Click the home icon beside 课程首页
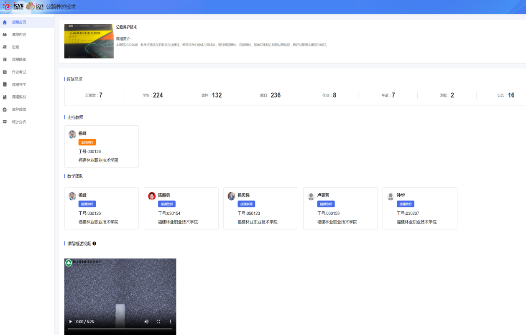The height and width of the screenshot is (335, 526). [x=5, y=22]
